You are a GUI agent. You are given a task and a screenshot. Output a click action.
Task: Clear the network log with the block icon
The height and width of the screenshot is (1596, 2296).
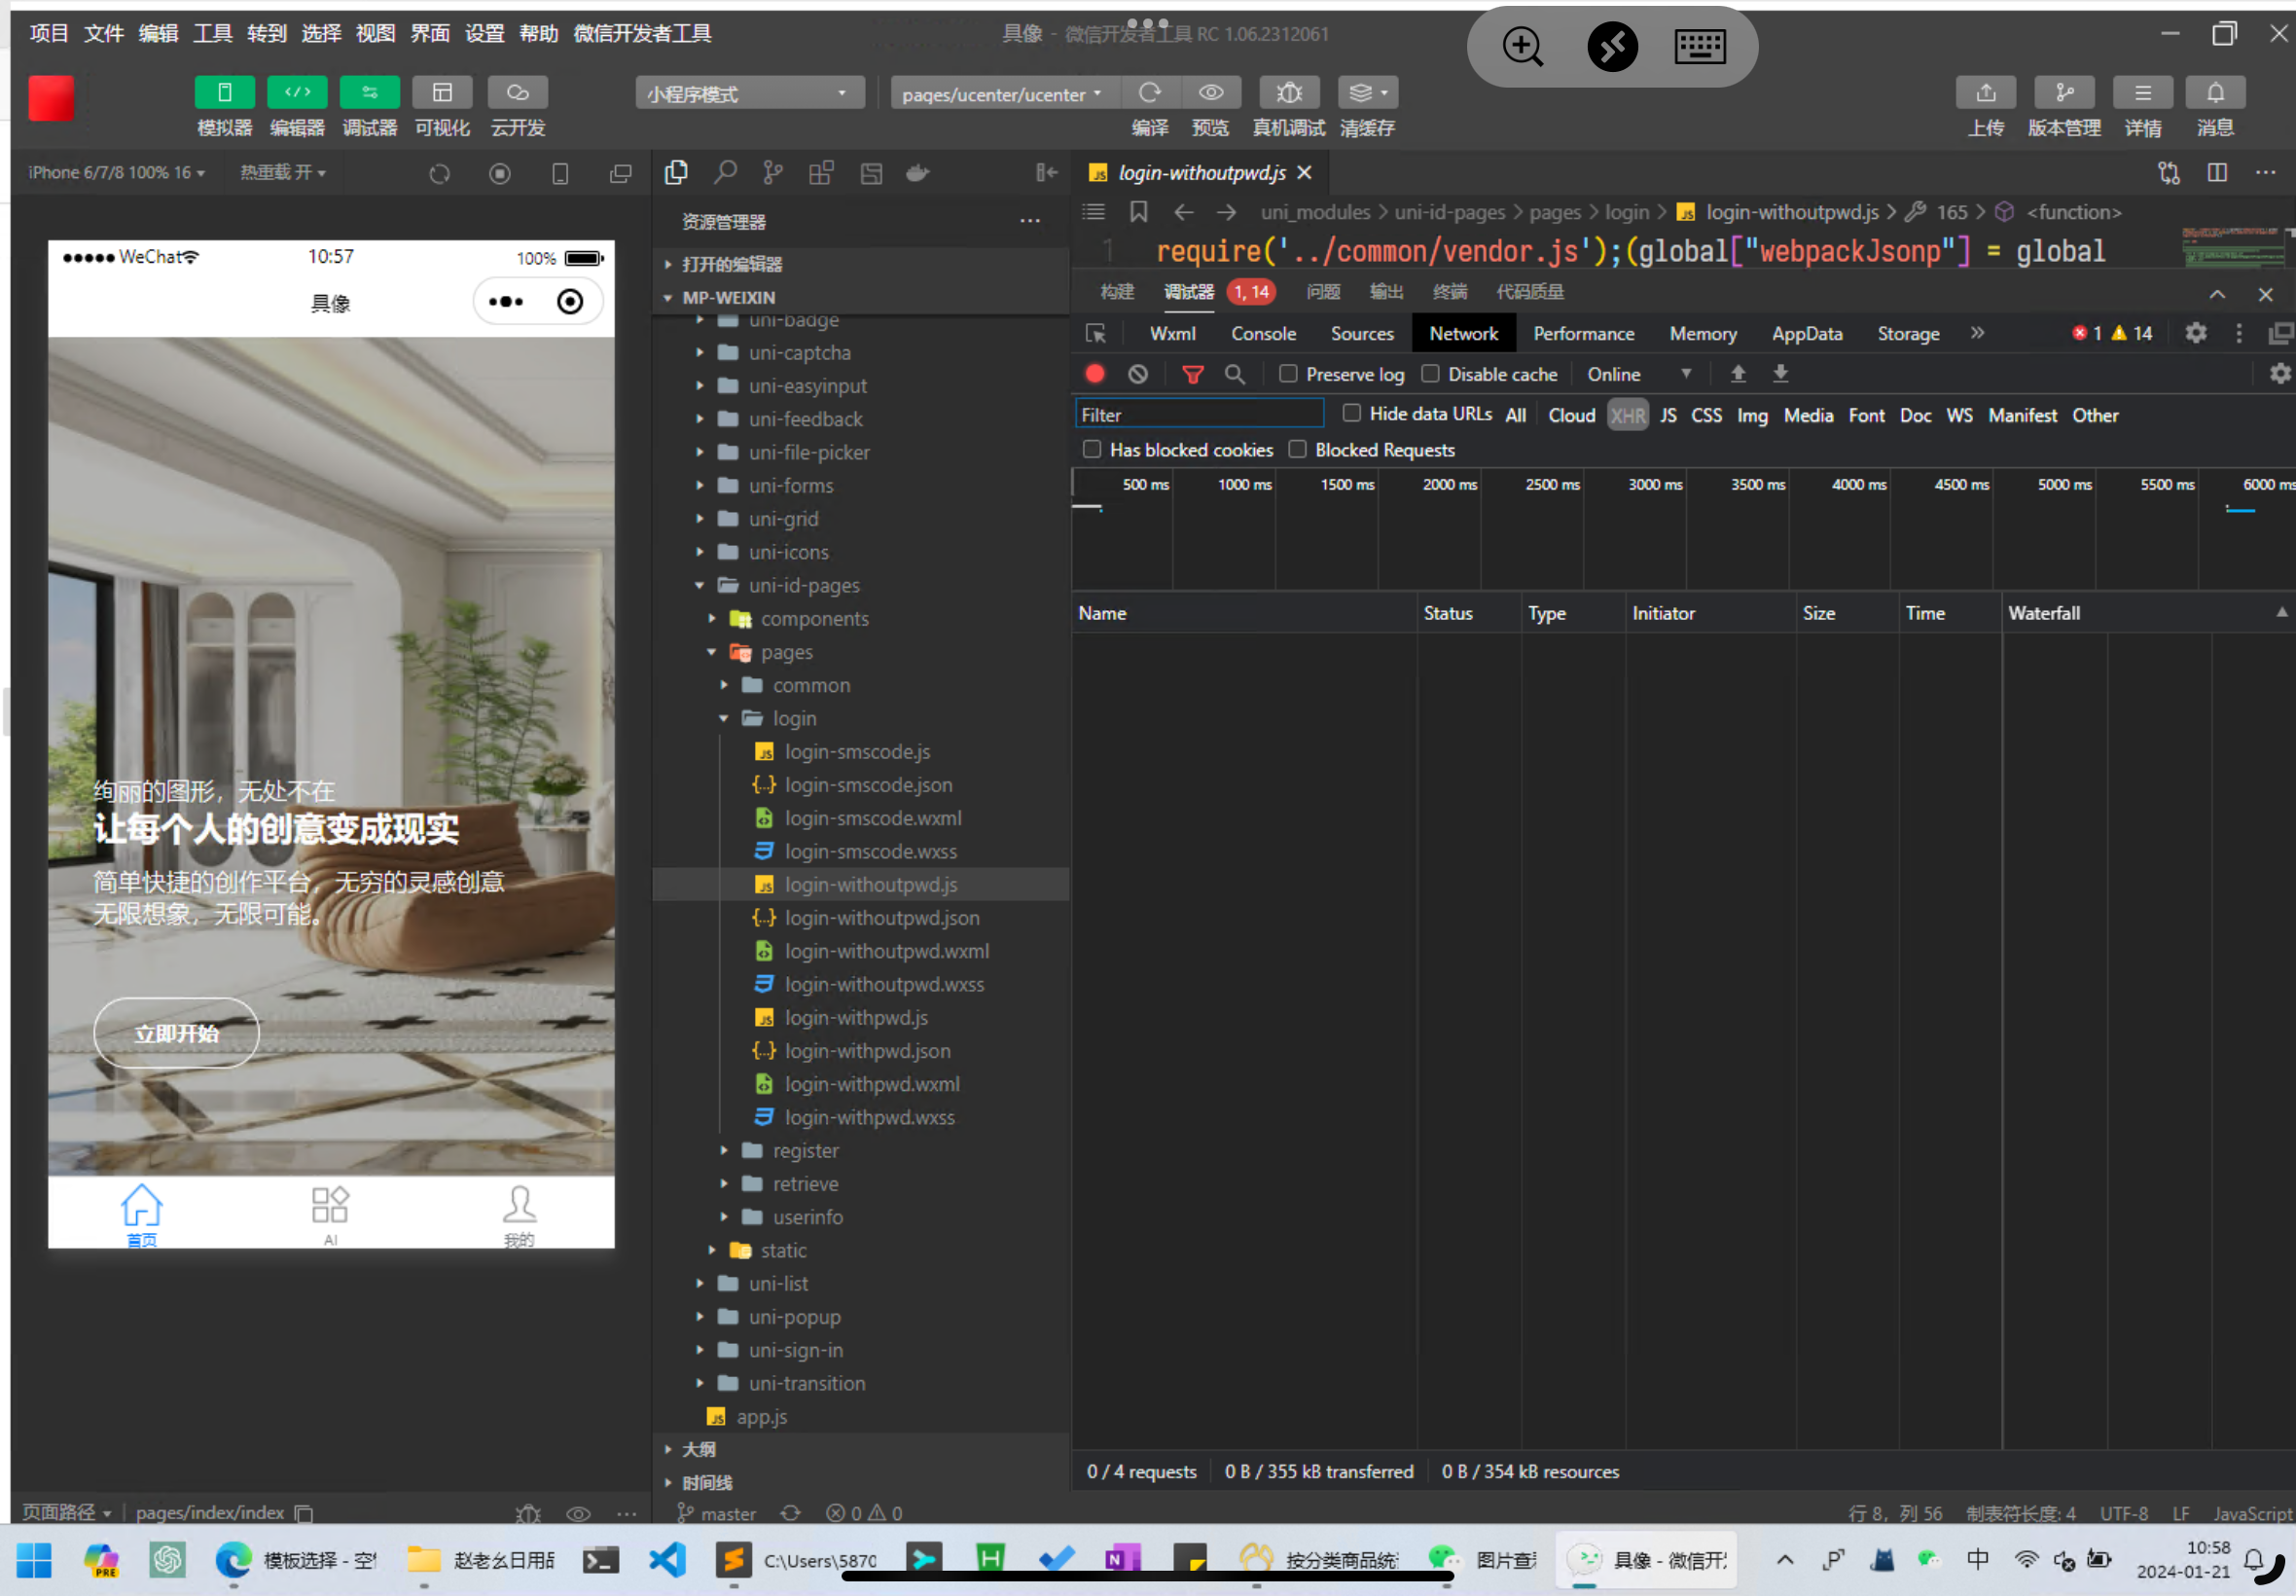pos(1137,374)
